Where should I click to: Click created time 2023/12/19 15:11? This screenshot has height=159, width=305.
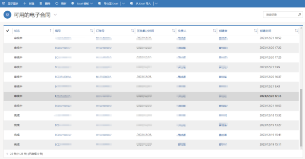click(x=271, y=145)
